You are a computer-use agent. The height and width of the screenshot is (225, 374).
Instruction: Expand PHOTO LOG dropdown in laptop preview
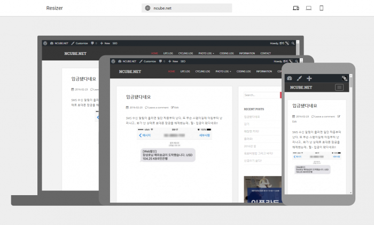[206, 53]
